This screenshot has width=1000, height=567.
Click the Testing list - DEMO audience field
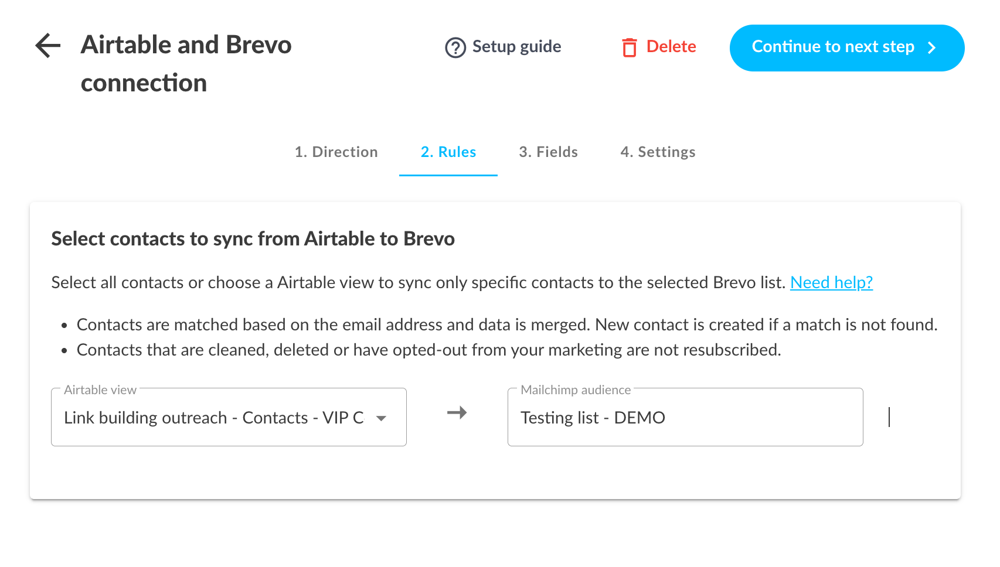[x=685, y=418]
